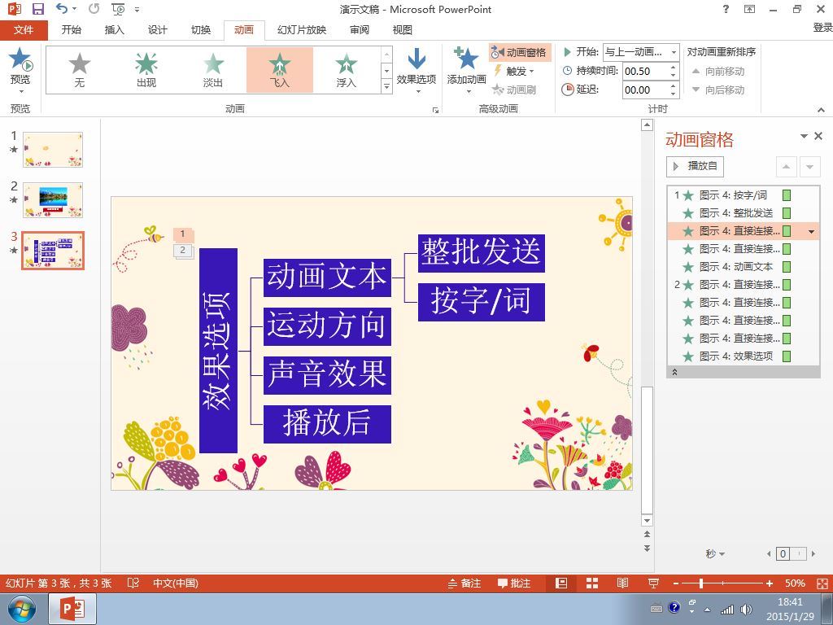Click the 延迟 (Delay) input field
The image size is (833, 625).
(645, 90)
